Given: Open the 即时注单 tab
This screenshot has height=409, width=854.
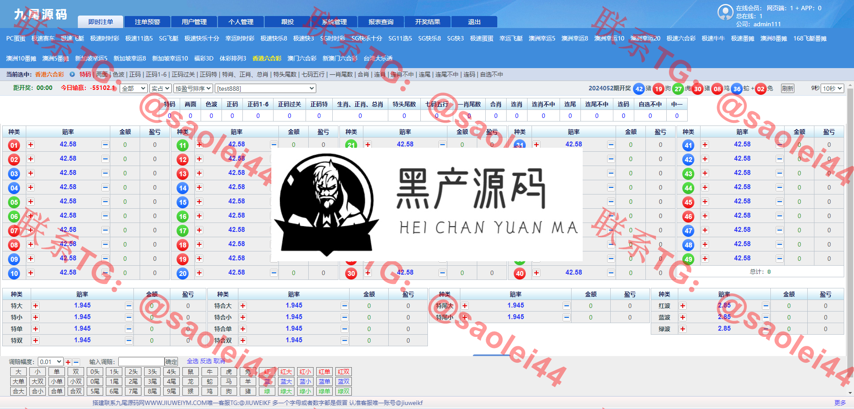Looking at the screenshot, I should click(x=101, y=22).
